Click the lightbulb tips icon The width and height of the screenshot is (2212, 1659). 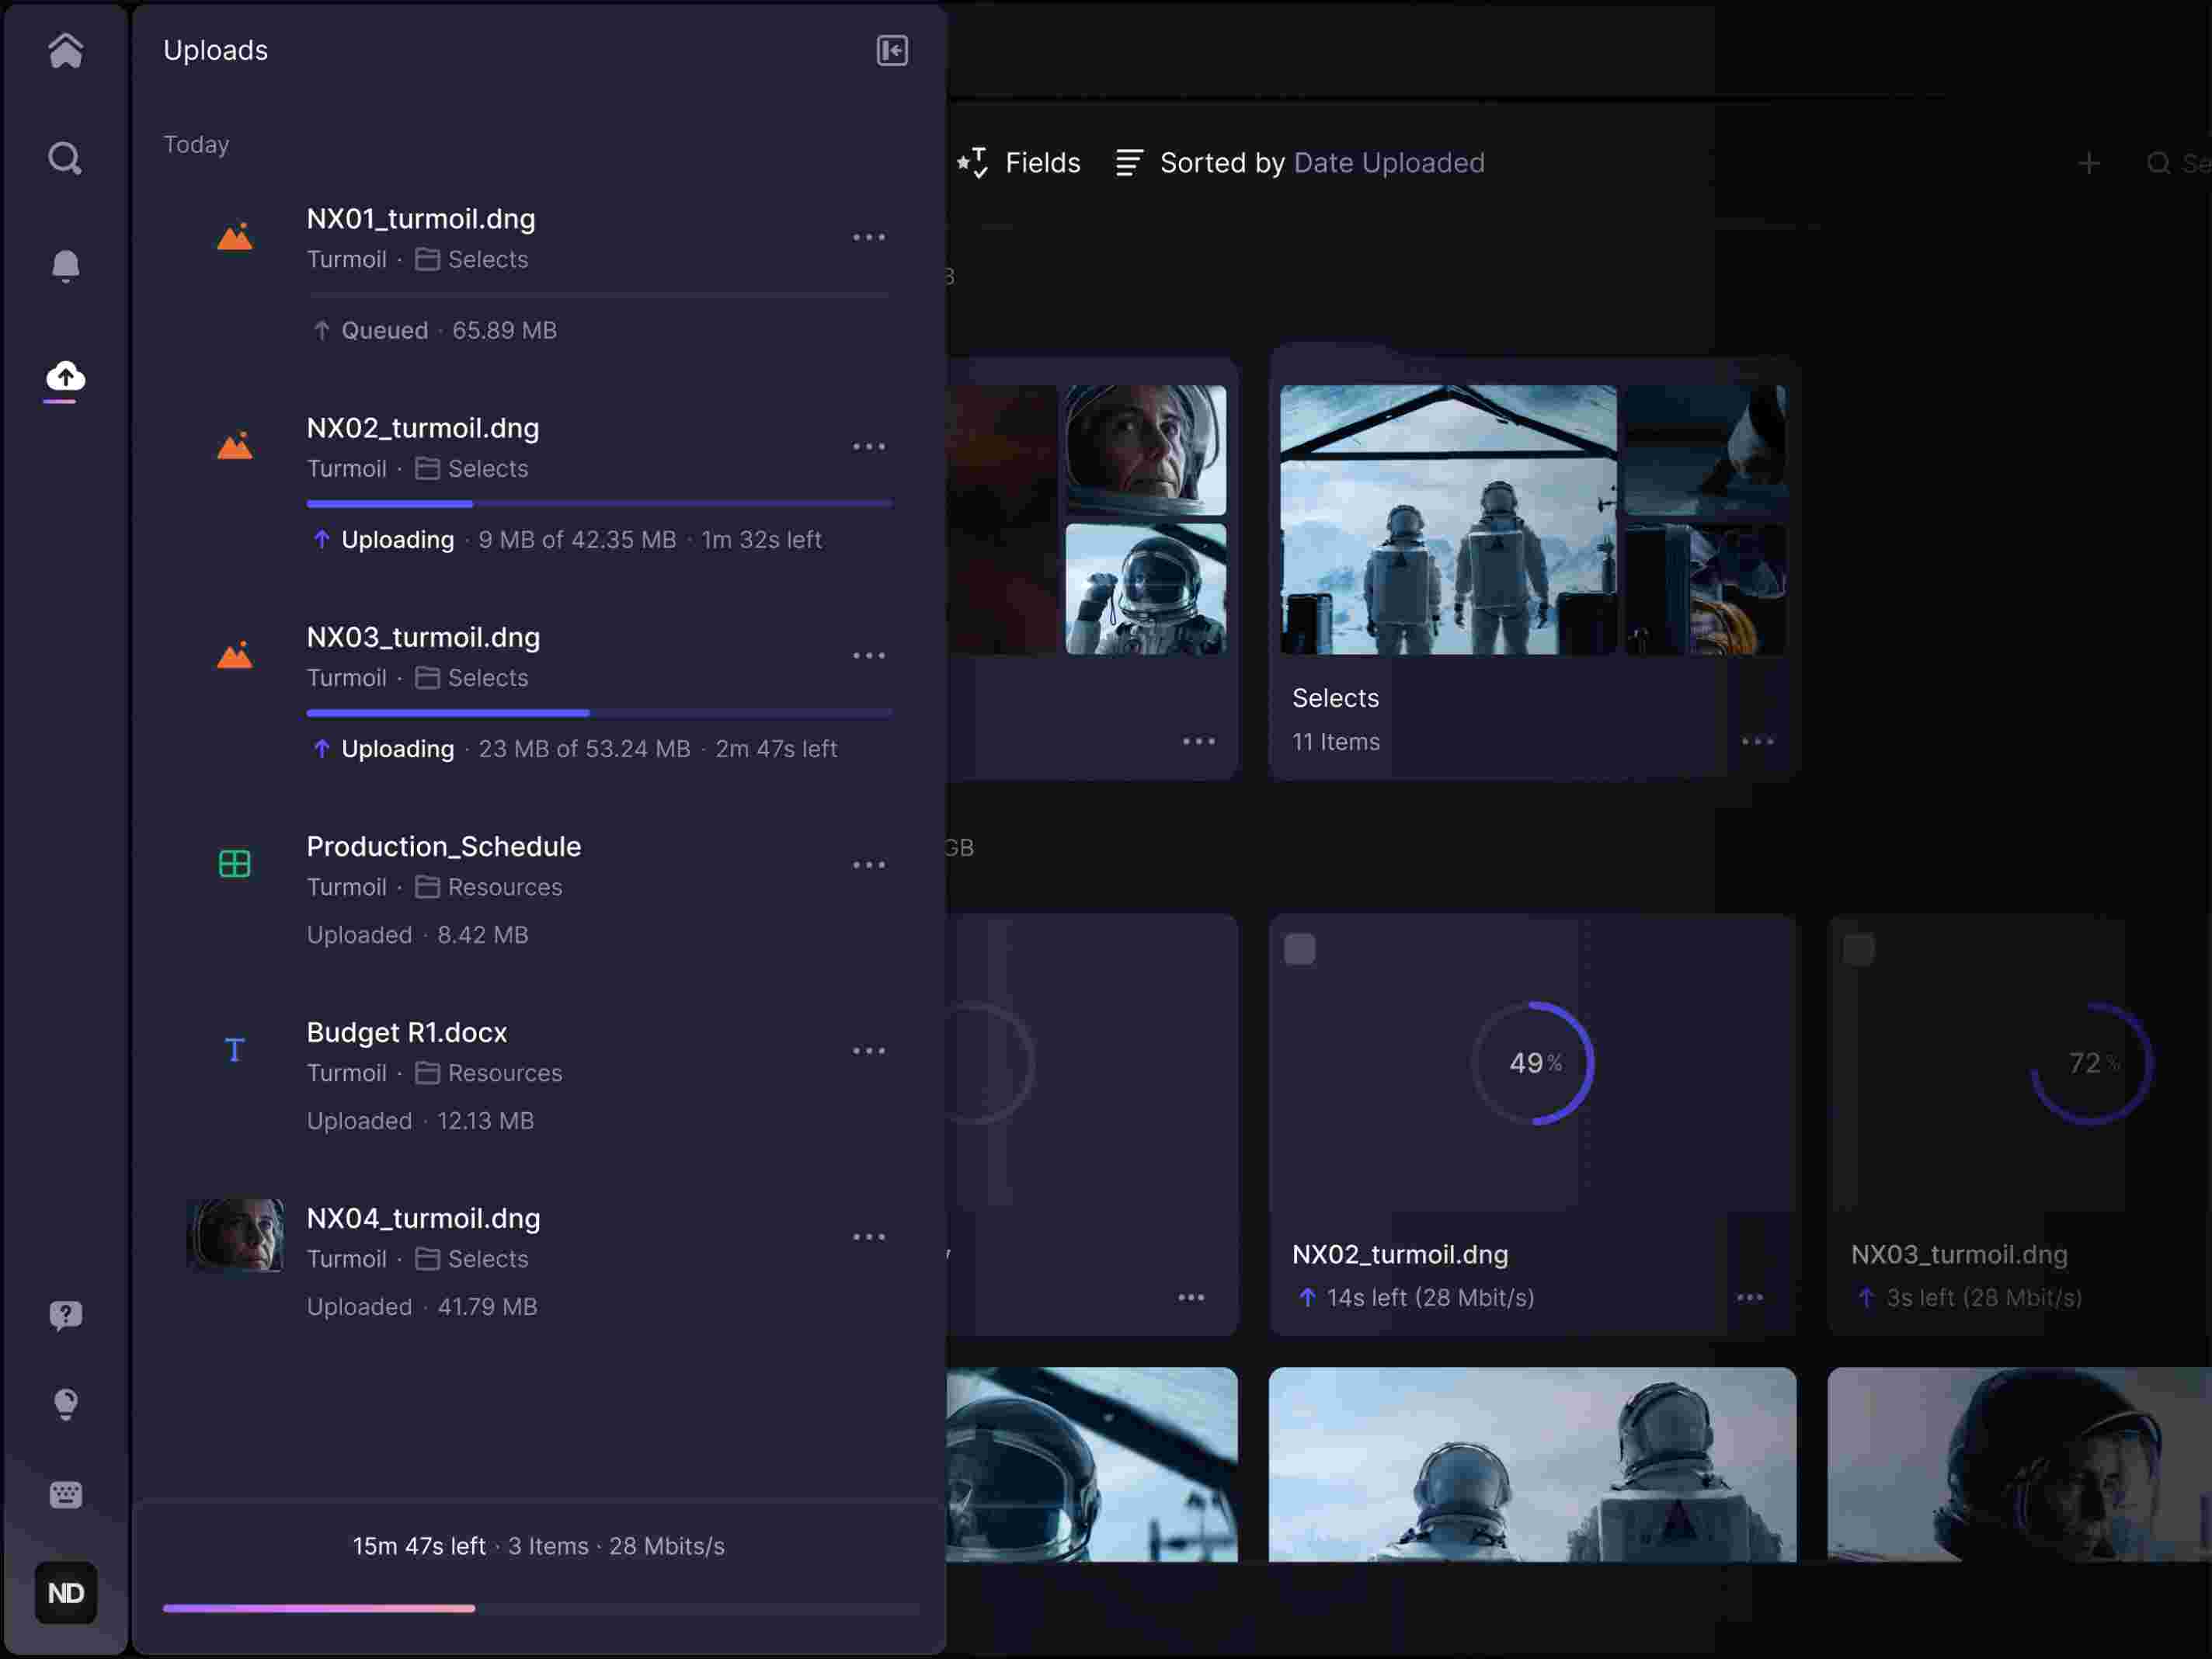tap(65, 1404)
